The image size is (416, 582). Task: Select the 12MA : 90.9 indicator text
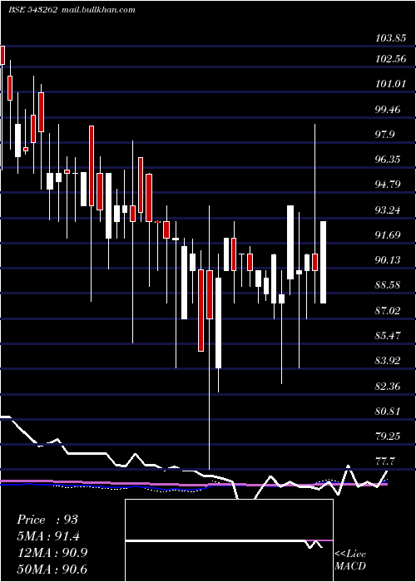click(x=52, y=552)
